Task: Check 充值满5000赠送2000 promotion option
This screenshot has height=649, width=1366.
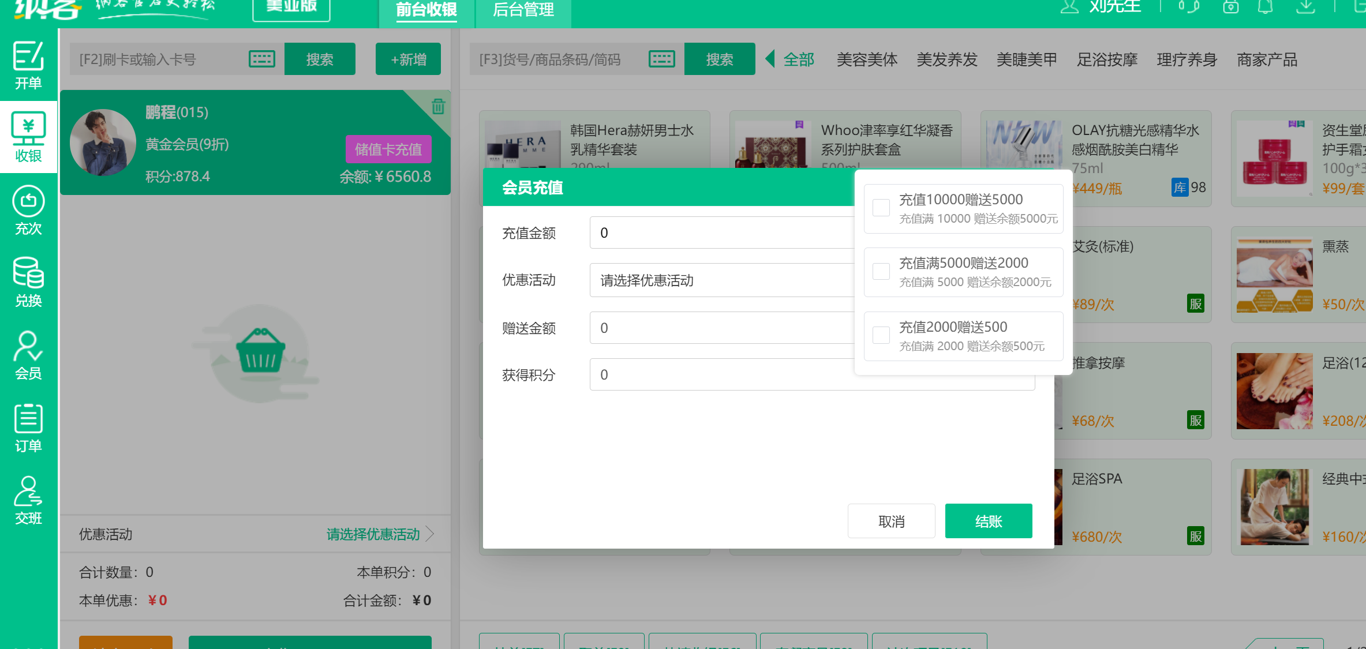Action: 881,271
